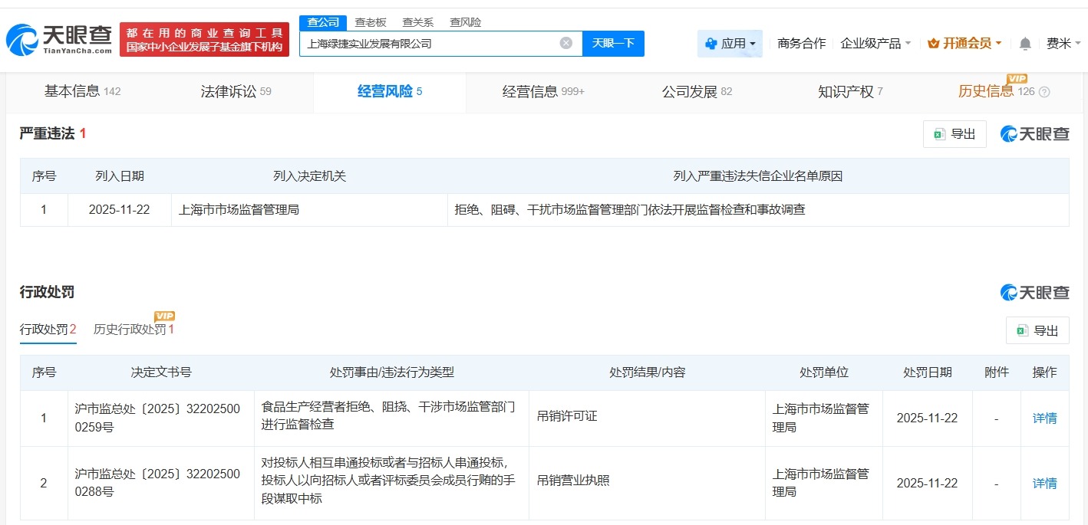Click the question mark icon beside 历史信息
This screenshot has width=1088, height=525.
(1045, 91)
